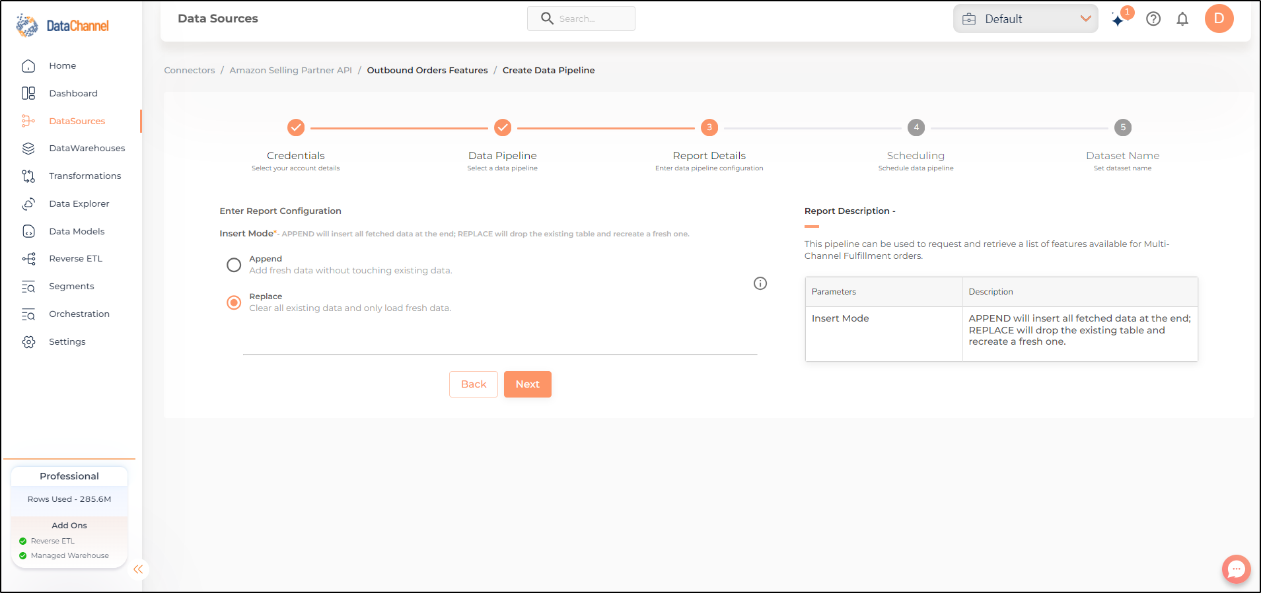Click the Enter Report Configuration heading
The image size is (1261, 593).
pyautogui.click(x=281, y=211)
